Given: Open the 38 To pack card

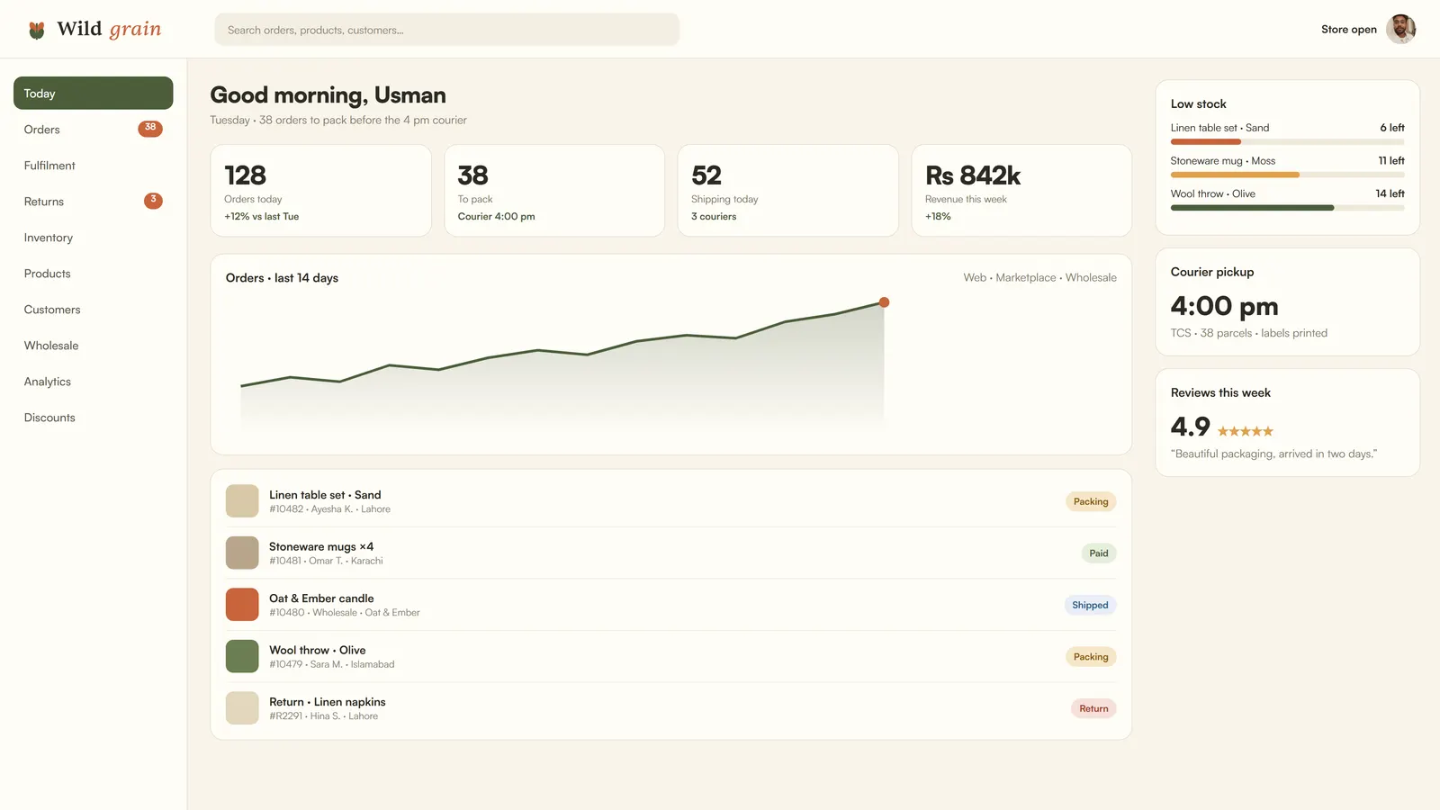Looking at the screenshot, I should click(554, 191).
